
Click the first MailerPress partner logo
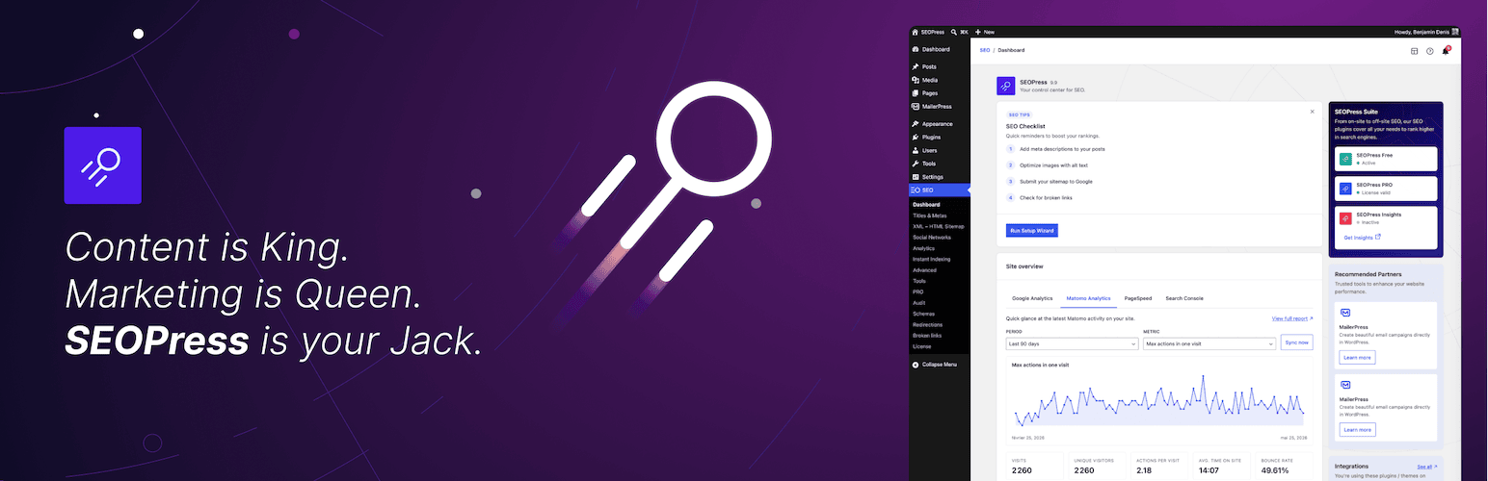coord(1345,313)
